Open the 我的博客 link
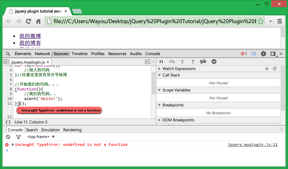 (x=30, y=43)
